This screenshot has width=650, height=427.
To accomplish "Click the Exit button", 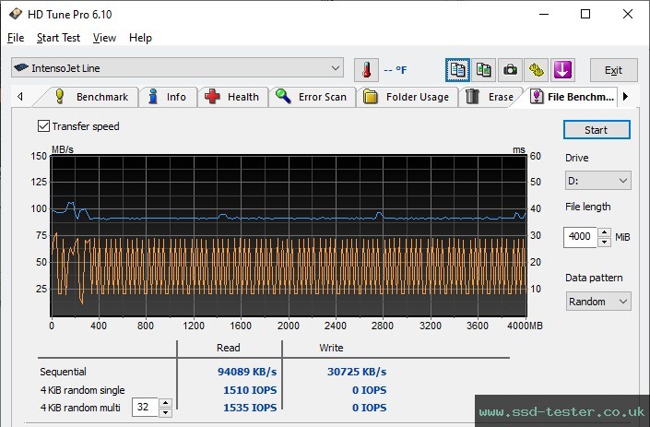I will [x=613, y=70].
